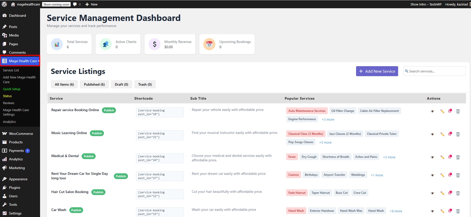Duplicate the Hair Cut Salon Booking service
The width and height of the screenshot is (471, 217).
tap(450, 193)
